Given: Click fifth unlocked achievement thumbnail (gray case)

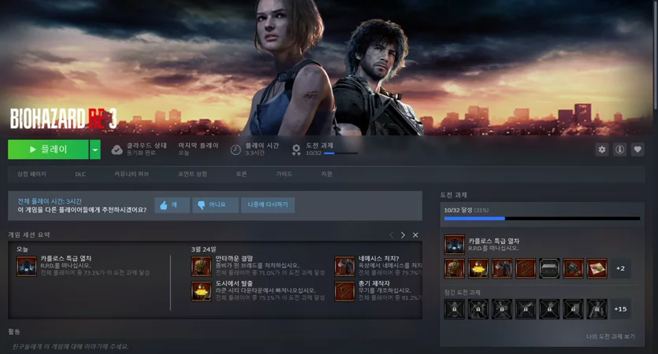Looking at the screenshot, I should [x=549, y=268].
